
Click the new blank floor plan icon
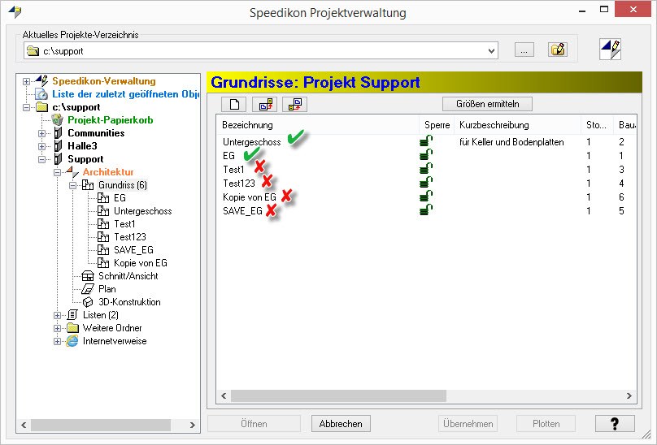[x=234, y=104]
